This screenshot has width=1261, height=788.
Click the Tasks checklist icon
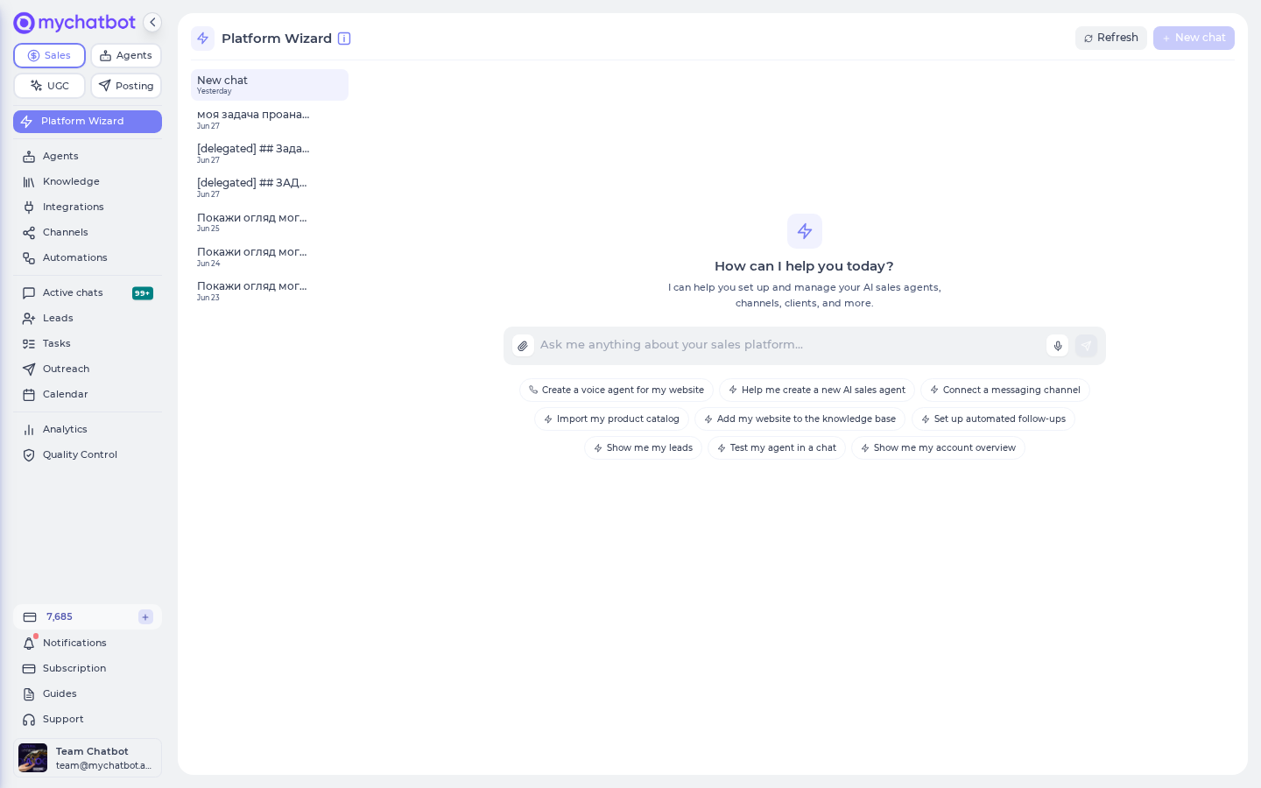(x=29, y=344)
